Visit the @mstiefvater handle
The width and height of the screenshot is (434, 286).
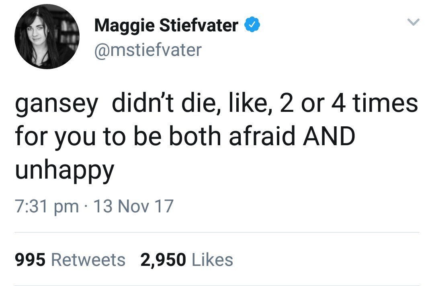coord(148,50)
